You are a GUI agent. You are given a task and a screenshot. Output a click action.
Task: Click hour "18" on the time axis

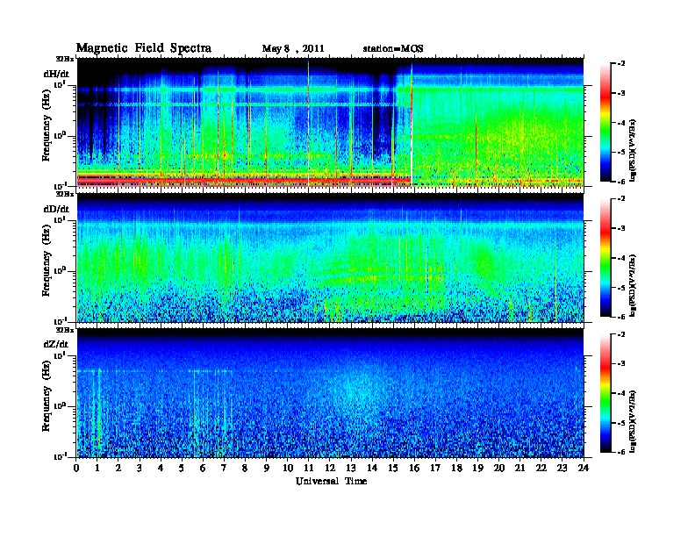tap(456, 469)
